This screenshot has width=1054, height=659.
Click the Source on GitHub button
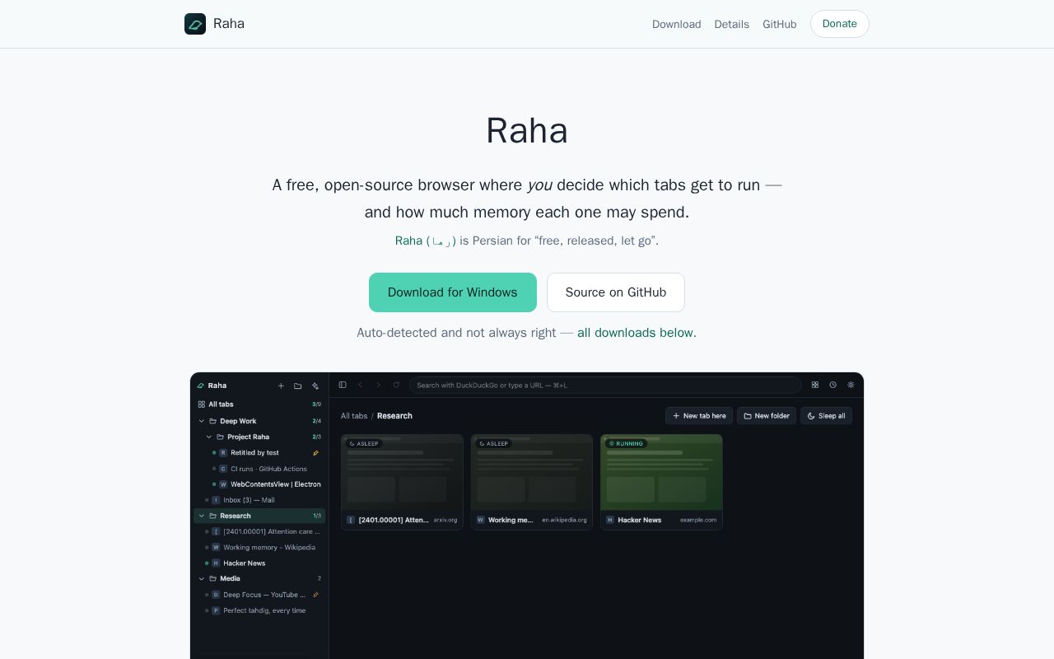pyautogui.click(x=616, y=292)
